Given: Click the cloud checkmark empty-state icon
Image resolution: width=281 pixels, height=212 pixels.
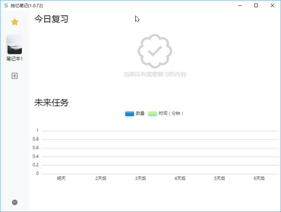Looking at the screenshot, I should tap(155, 51).
